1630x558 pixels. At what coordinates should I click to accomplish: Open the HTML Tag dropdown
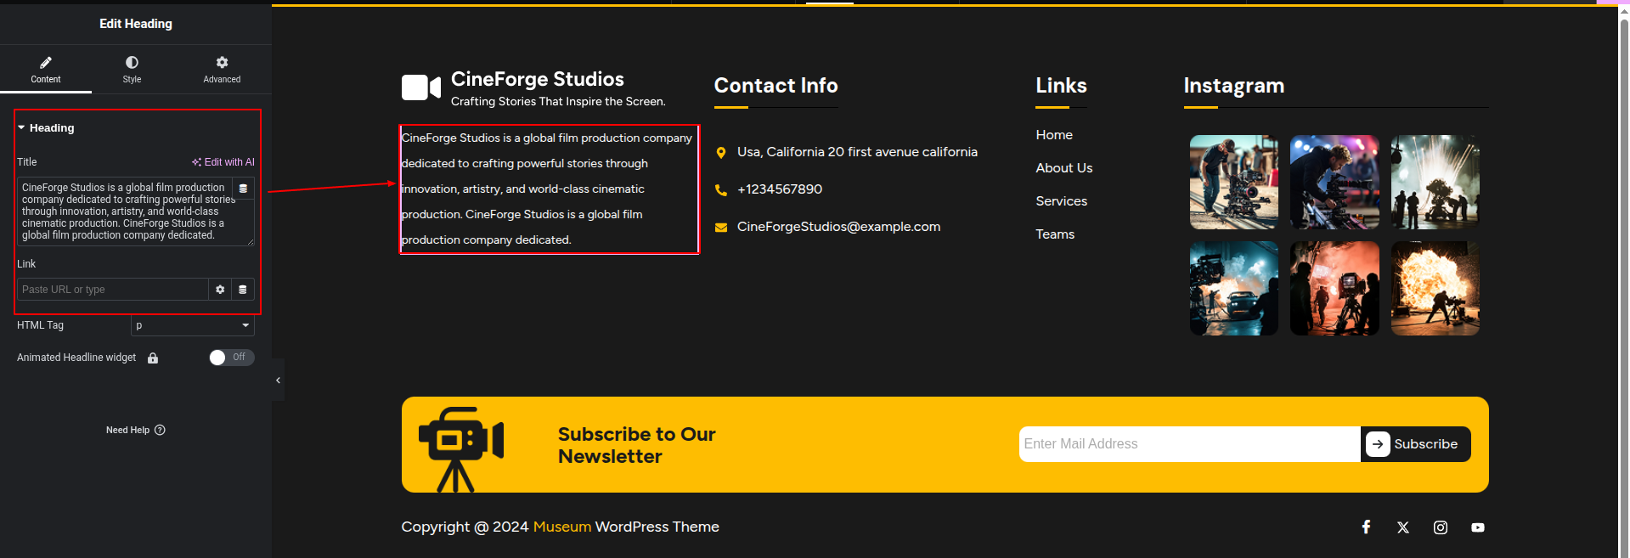pos(193,325)
